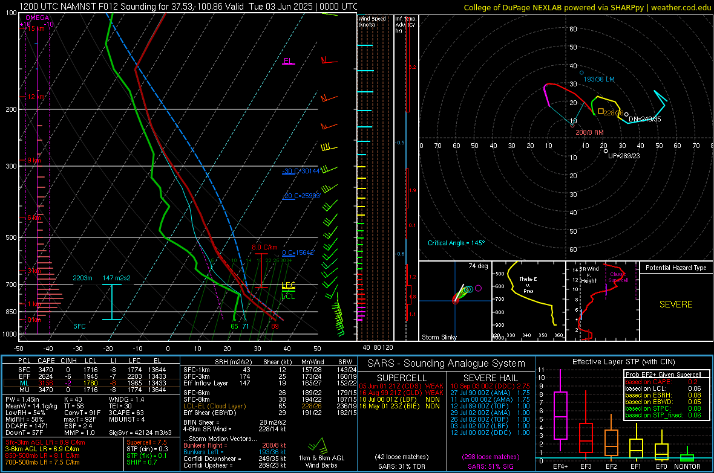This screenshot has height=473, width=714.
Task: Click the 'Theta-E v. Pres' panel label
Action: (528, 285)
